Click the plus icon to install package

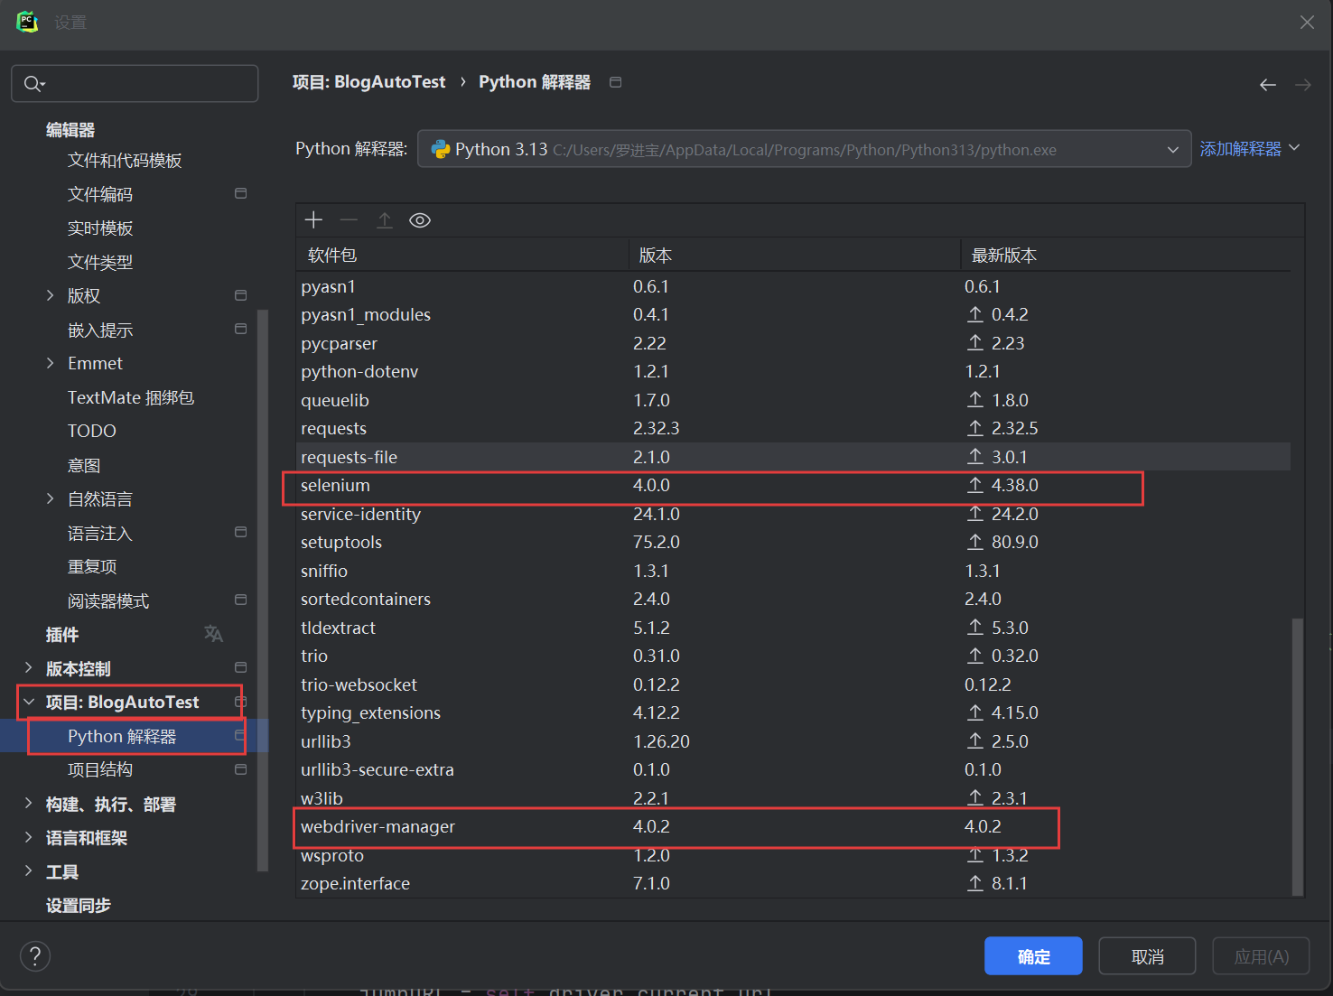click(x=313, y=220)
